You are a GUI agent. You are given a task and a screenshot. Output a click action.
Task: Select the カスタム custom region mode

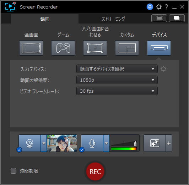pyautogui.click(x=127, y=48)
